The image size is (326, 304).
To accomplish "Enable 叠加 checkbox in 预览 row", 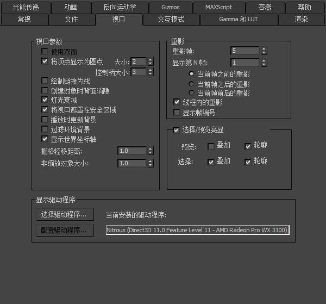I will [211, 146].
